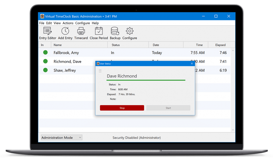This screenshot has width=273, height=162.
Task: Click the Add Entry clock icon
Action: 65,31
